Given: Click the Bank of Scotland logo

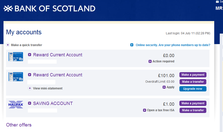Looking at the screenshot, I should [x=49, y=9].
